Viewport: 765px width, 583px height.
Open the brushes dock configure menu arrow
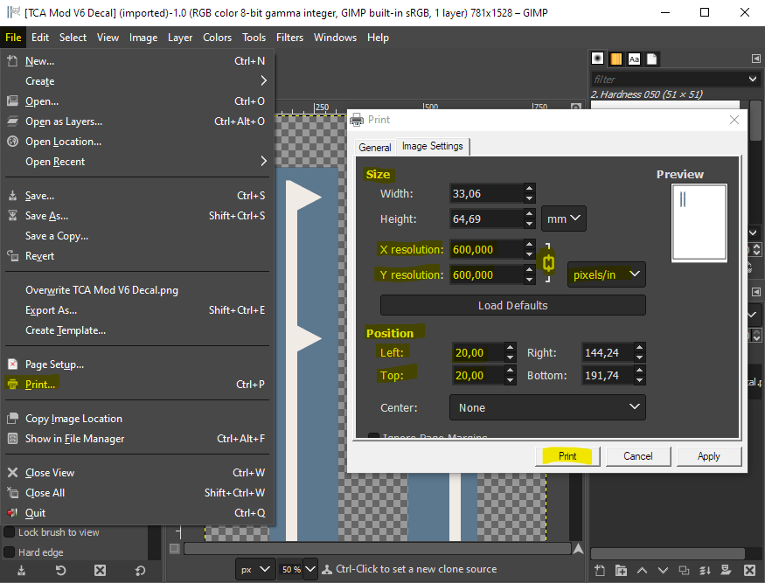point(755,59)
